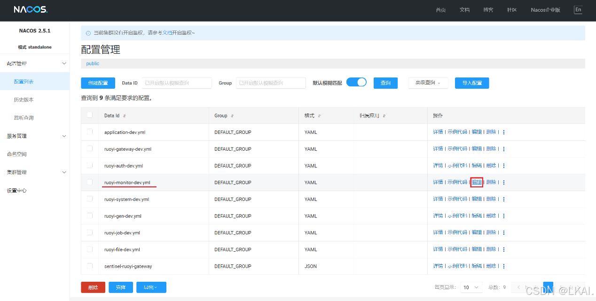Screen dimensions: 596x301
Task: Check the box for ruoyi-gateway-dev.yml
Action: tap(90, 148)
